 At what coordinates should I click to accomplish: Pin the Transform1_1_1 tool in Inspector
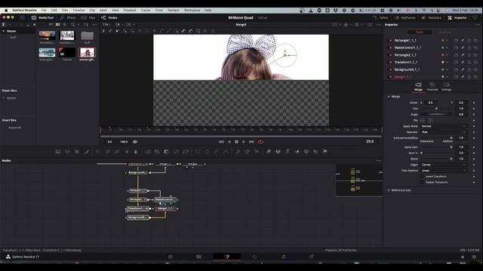[x=463, y=62]
